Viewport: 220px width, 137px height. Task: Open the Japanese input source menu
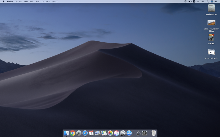(194, 1)
